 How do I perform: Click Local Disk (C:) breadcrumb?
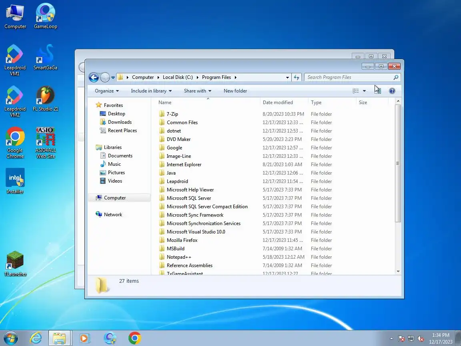point(178,77)
